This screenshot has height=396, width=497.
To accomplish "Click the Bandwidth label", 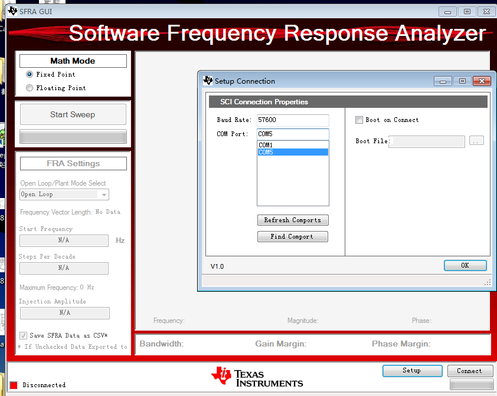I will [162, 344].
